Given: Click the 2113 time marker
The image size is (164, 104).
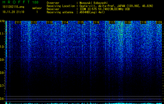Looking at the screenshot, I should point(49,22).
